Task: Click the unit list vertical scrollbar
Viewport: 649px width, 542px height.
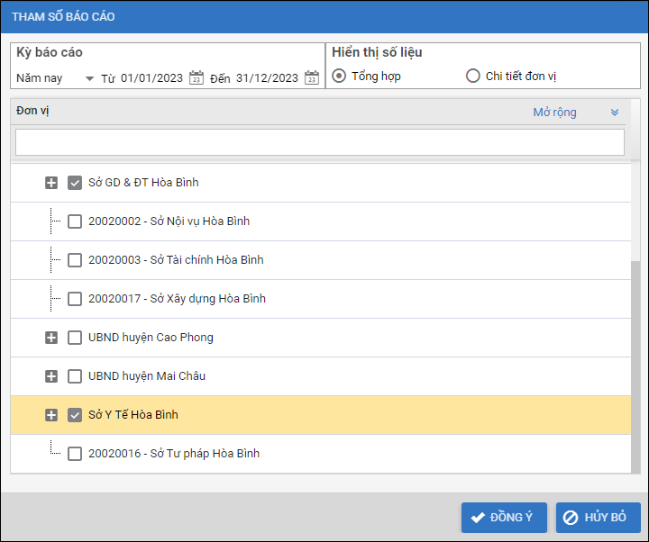Action: coord(635,360)
